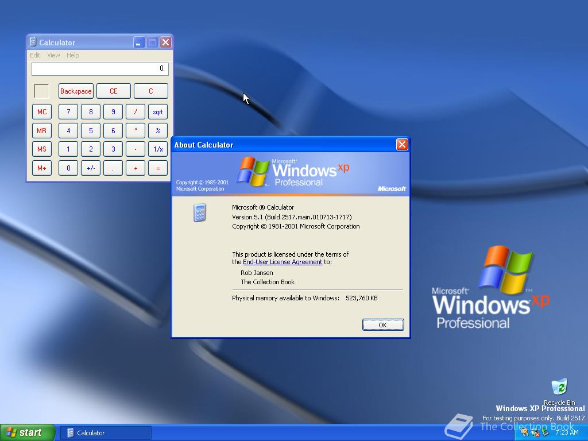Close the Calculator window

165,42
